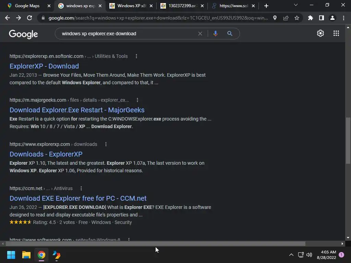Open Download EXE Explorer free for PC result
The image size is (351, 263).
point(78,198)
